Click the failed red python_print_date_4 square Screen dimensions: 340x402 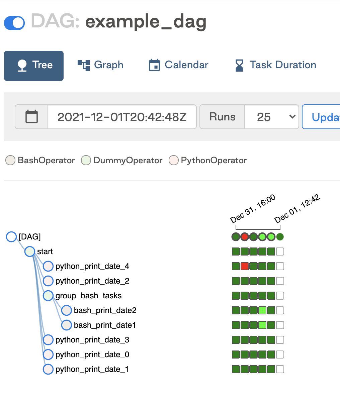[x=245, y=266]
